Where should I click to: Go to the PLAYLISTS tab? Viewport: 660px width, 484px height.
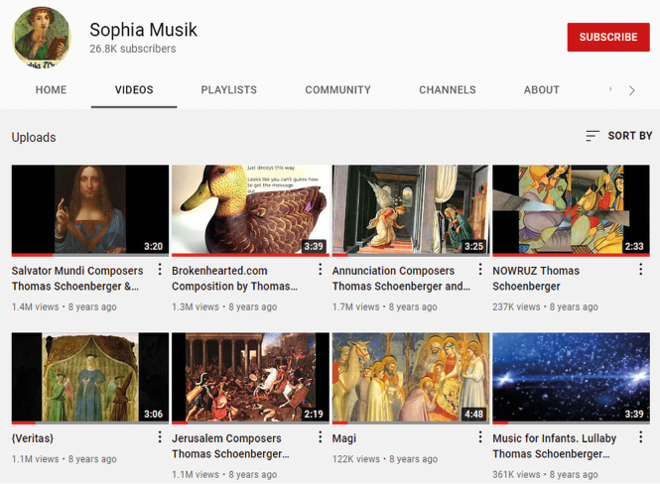pyautogui.click(x=228, y=90)
